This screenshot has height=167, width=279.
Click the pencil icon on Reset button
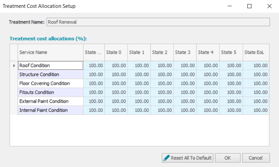tap(166, 158)
